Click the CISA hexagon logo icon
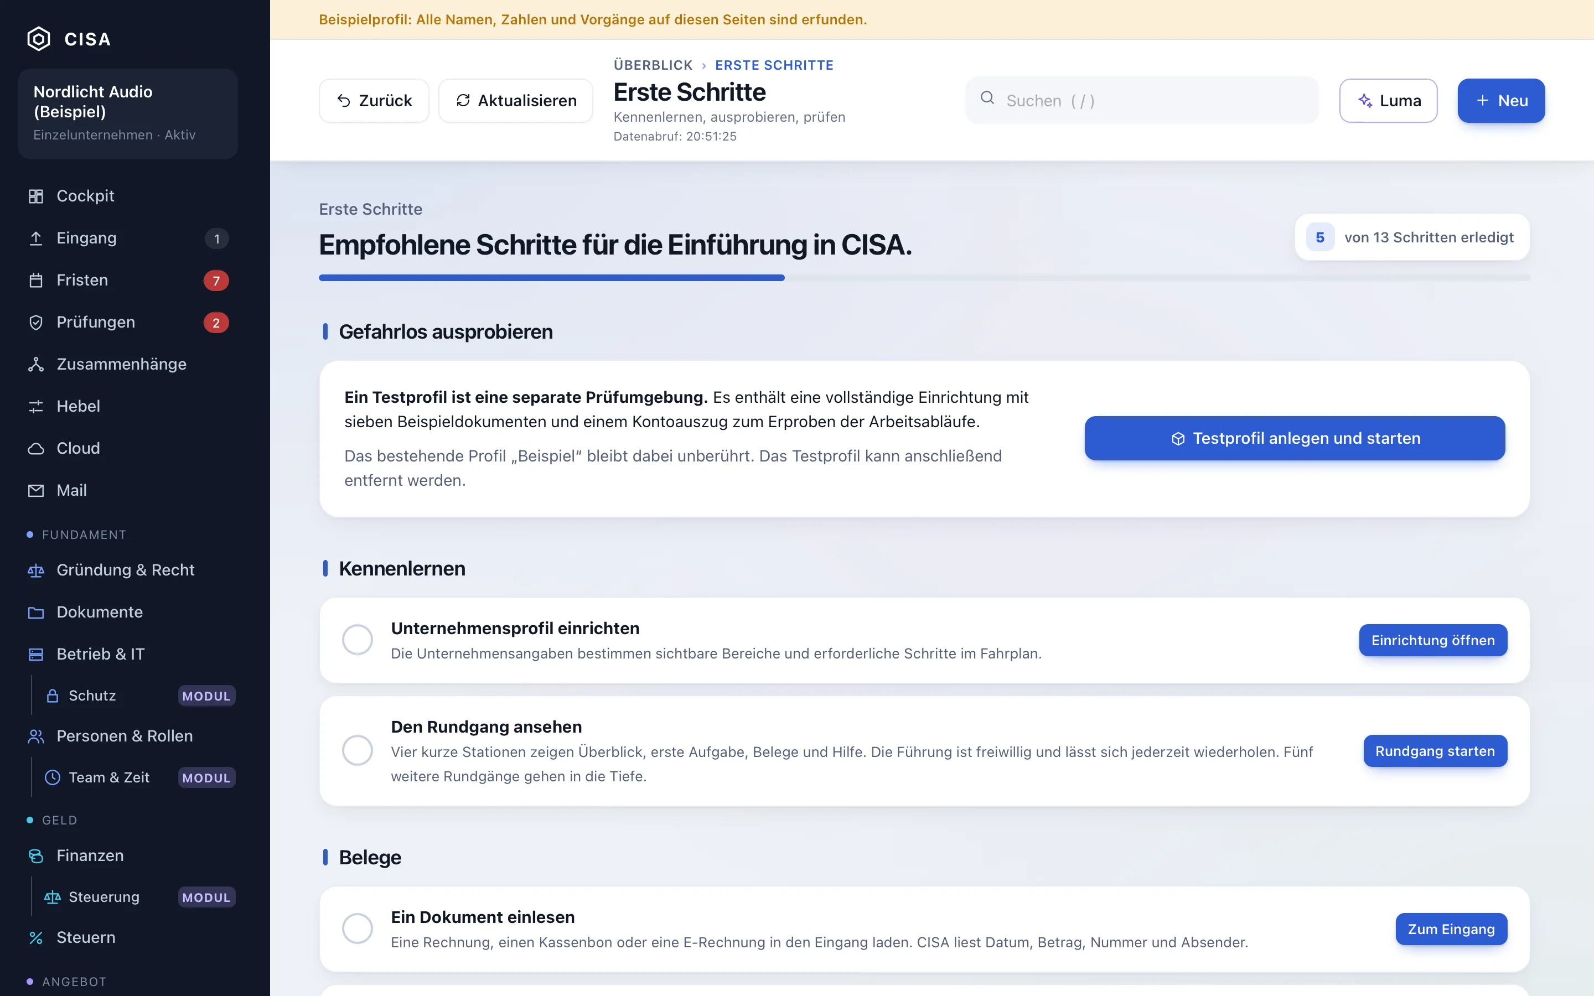 (38, 39)
